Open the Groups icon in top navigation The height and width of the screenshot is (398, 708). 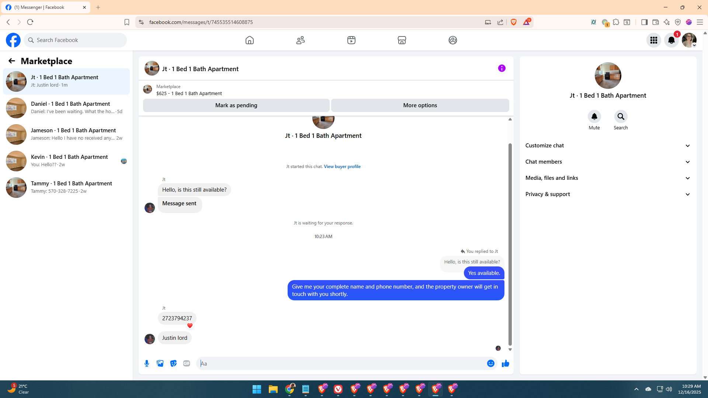pyautogui.click(x=453, y=40)
